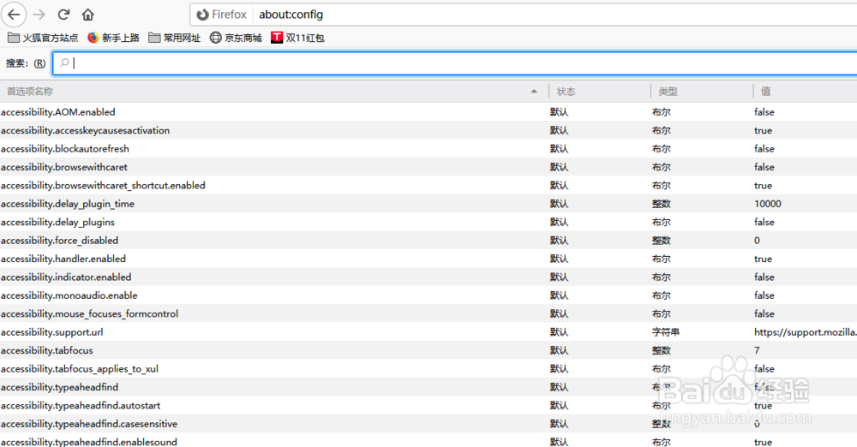The height and width of the screenshot is (447, 857).
Task: Select accessibility.indicator.enabled row
Action: [428, 277]
